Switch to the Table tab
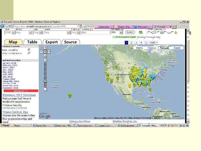Viewport: 201px width, 151px height. (32, 42)
